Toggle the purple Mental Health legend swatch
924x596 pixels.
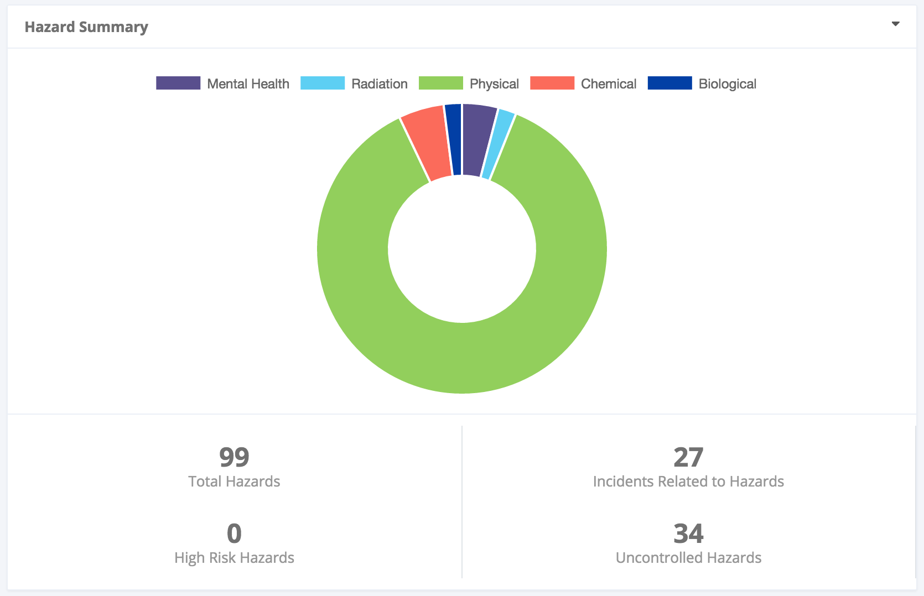(178, 83)
